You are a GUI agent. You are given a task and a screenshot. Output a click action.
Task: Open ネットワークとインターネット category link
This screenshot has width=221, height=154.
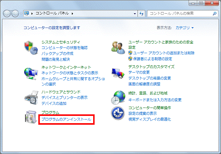pyautogui.click(x=66, y=67)
